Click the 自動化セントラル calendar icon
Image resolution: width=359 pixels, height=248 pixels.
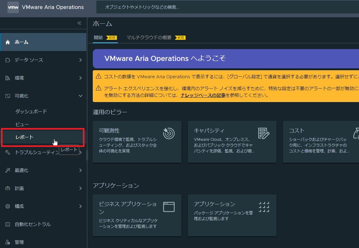(7, 224)
